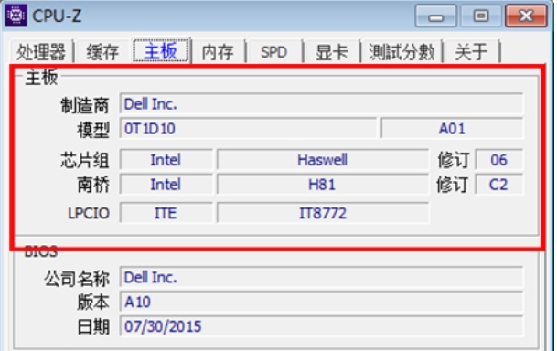Click the H81 southbridge field
Viewport: 557px width, 351px height.
click(x=323, y=185)
